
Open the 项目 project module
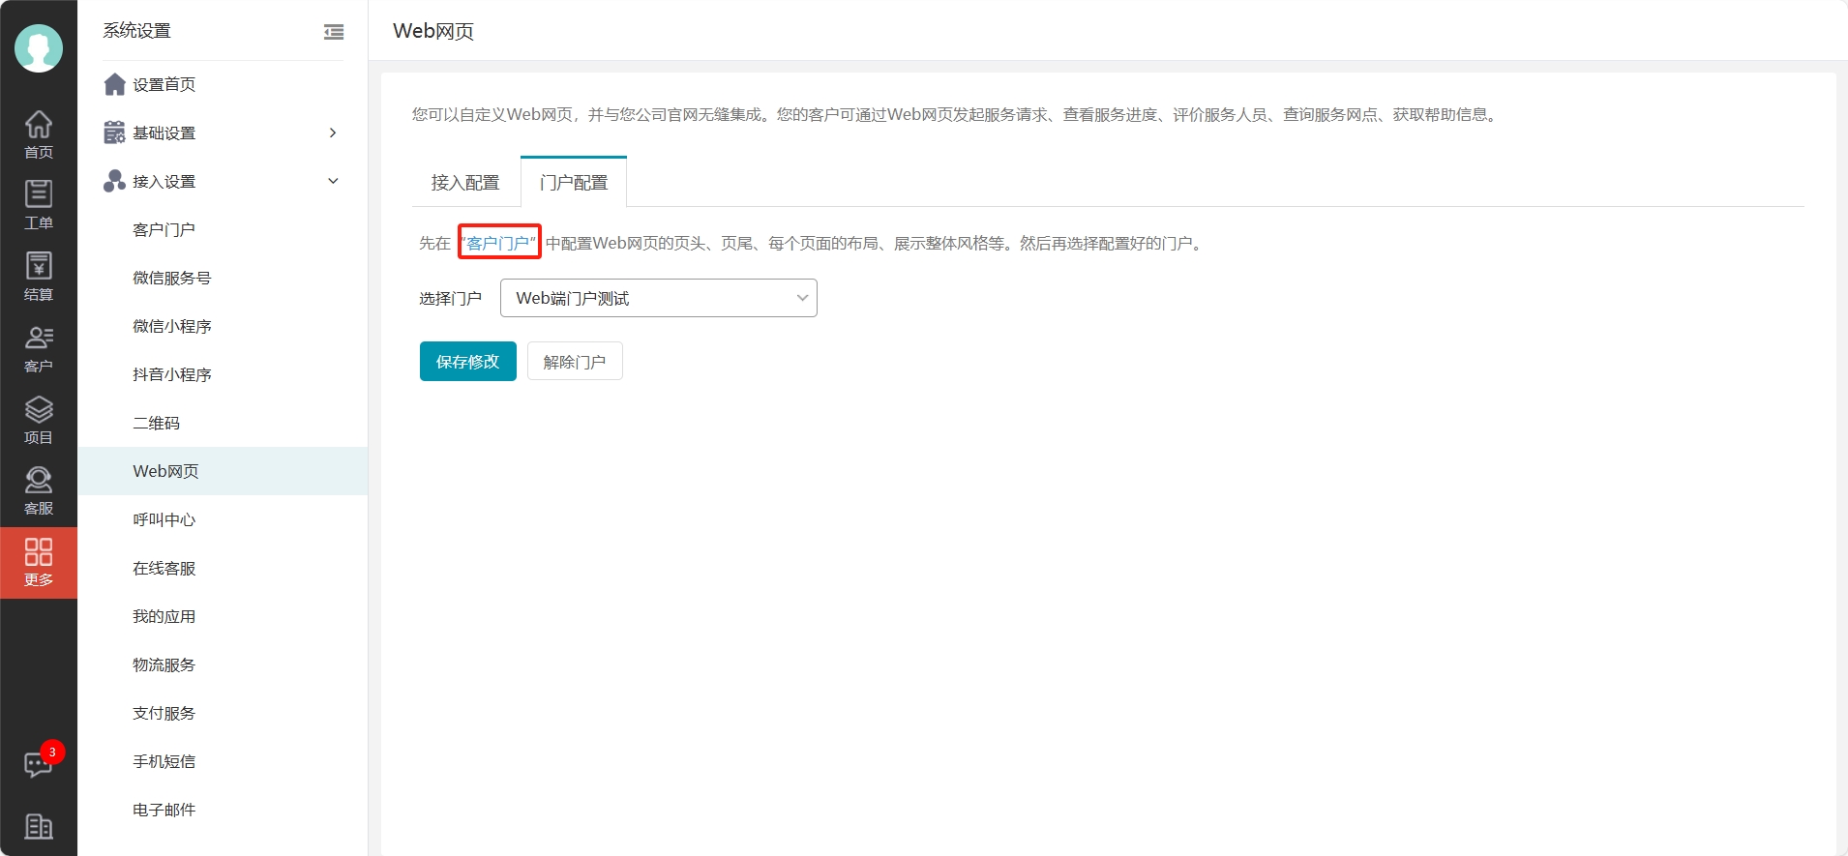39,420
